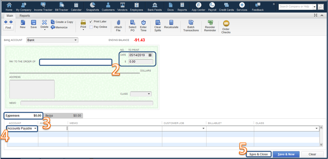The width and height of the screenshot is (328, 159).
Task: Open the Vendors center
Action: pyautogui.click(x=122, y=7)
